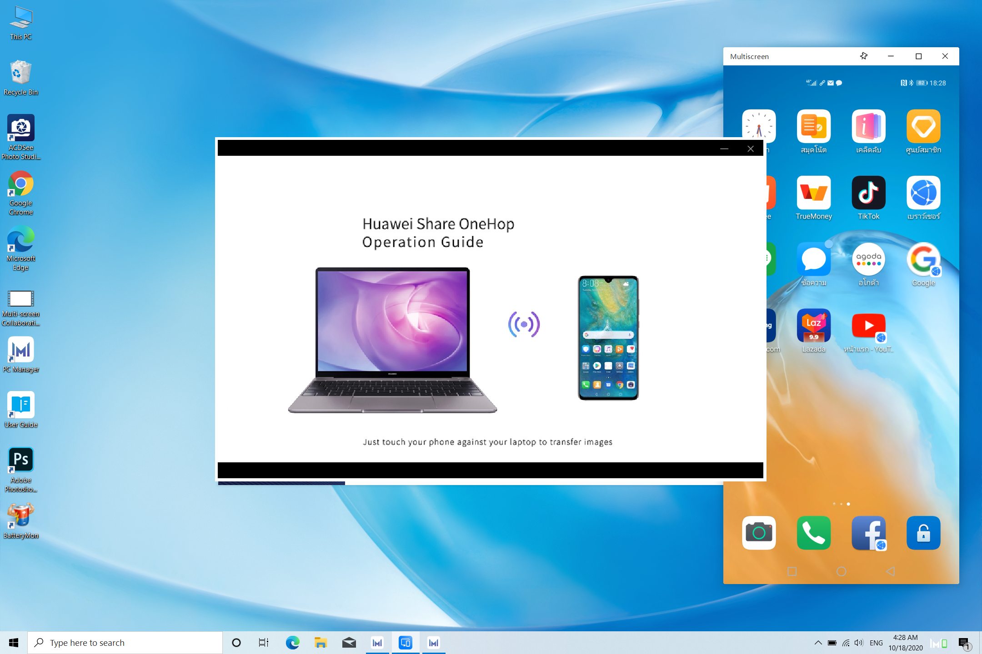
Task: Tap the blue lock app in dock
Action: [x=923, y=533]
